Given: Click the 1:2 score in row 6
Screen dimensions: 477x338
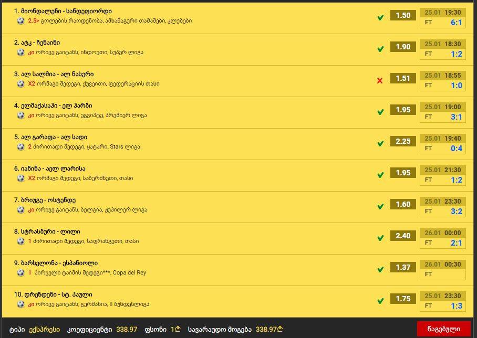Looking at the screenshot, I should pos(457,180).
